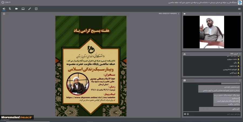Image resolution: width=243 pixels, height=122 pixels.
Task: Open the whiteboard brush tool
Action: point(30,9)
